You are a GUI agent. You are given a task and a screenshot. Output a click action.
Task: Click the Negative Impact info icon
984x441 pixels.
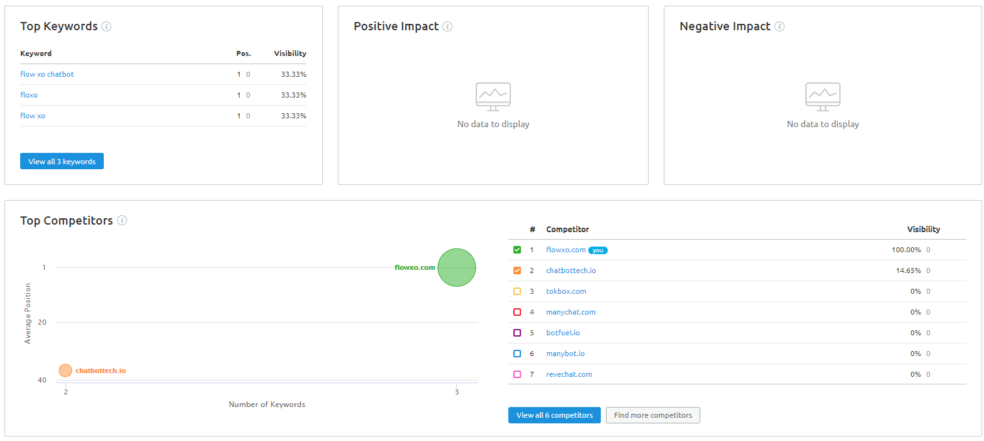[x=780, y=26]
